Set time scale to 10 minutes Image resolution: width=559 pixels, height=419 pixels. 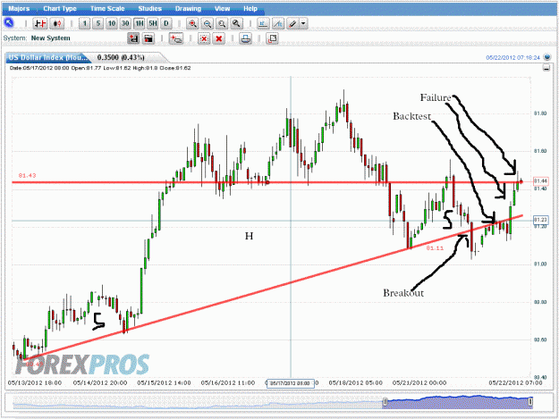(112, 24)
